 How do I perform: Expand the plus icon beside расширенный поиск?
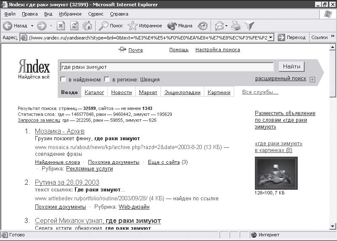click(312, 79)
